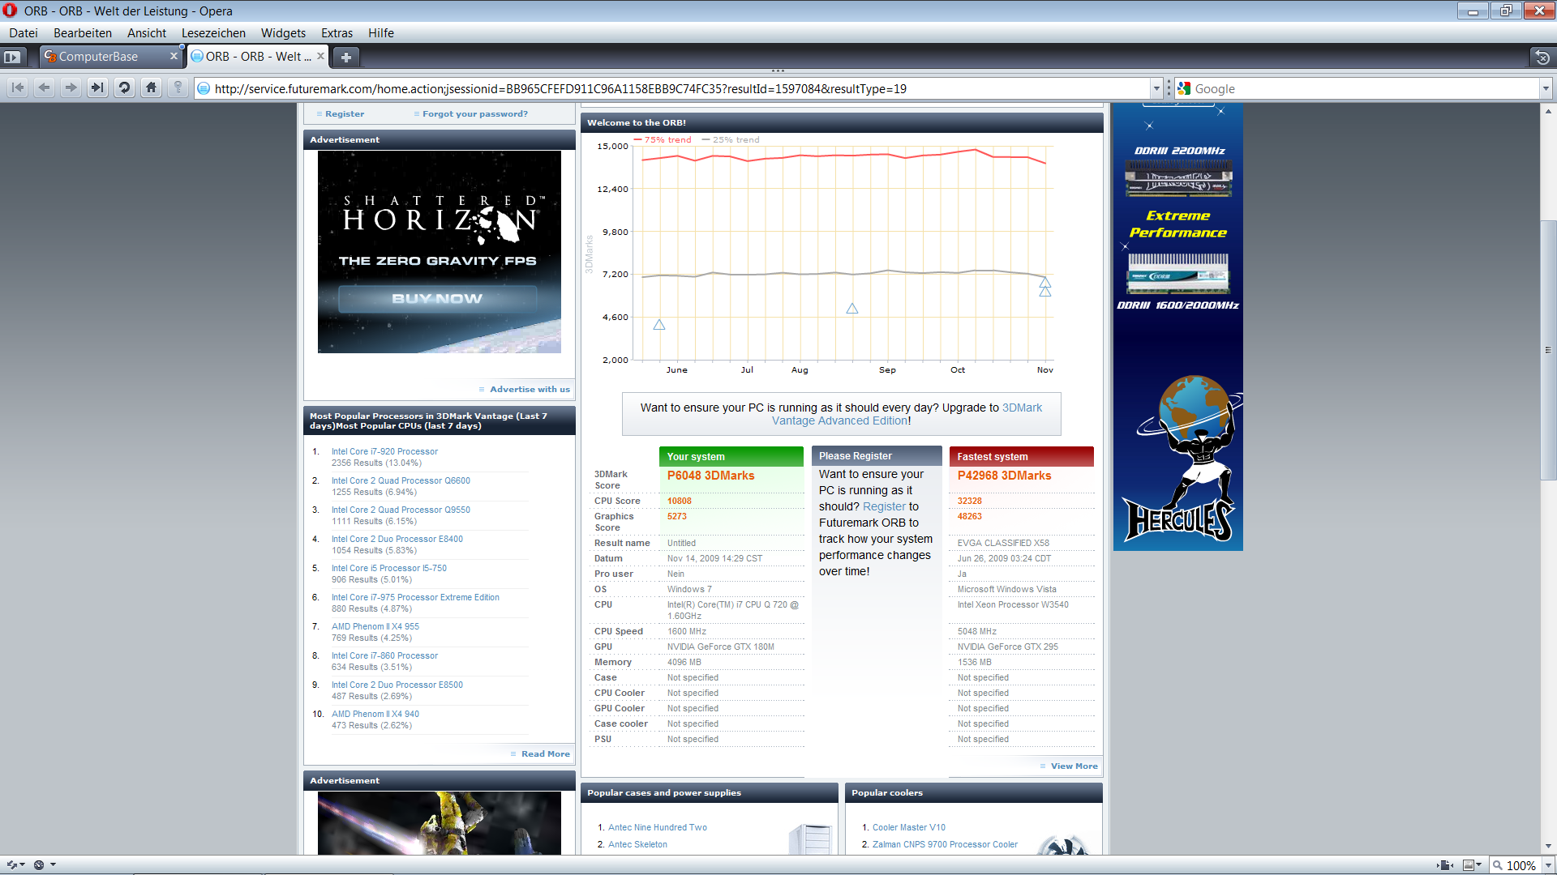
Task: Close the ComputerBase tab
Action: (174, 57)
